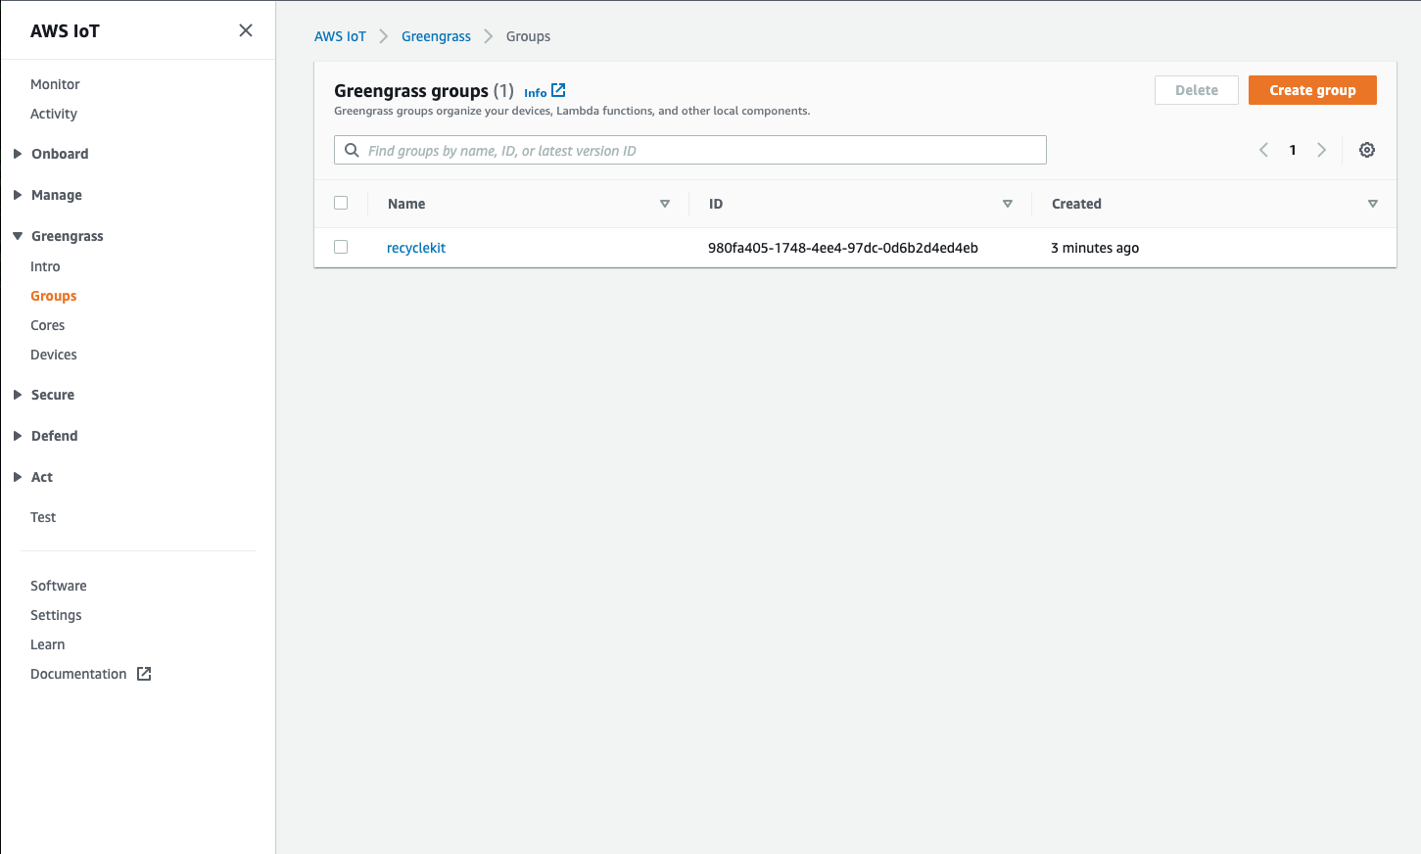Click the Created column header
This screenshot has height=854, width=1421.
[x=1076, y=204]
